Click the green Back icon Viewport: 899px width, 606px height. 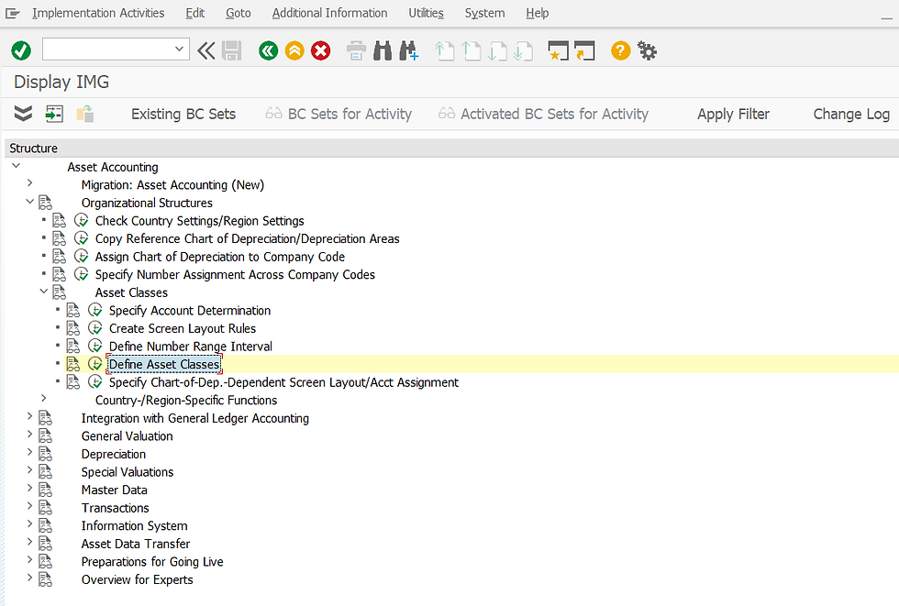(268, 51)
